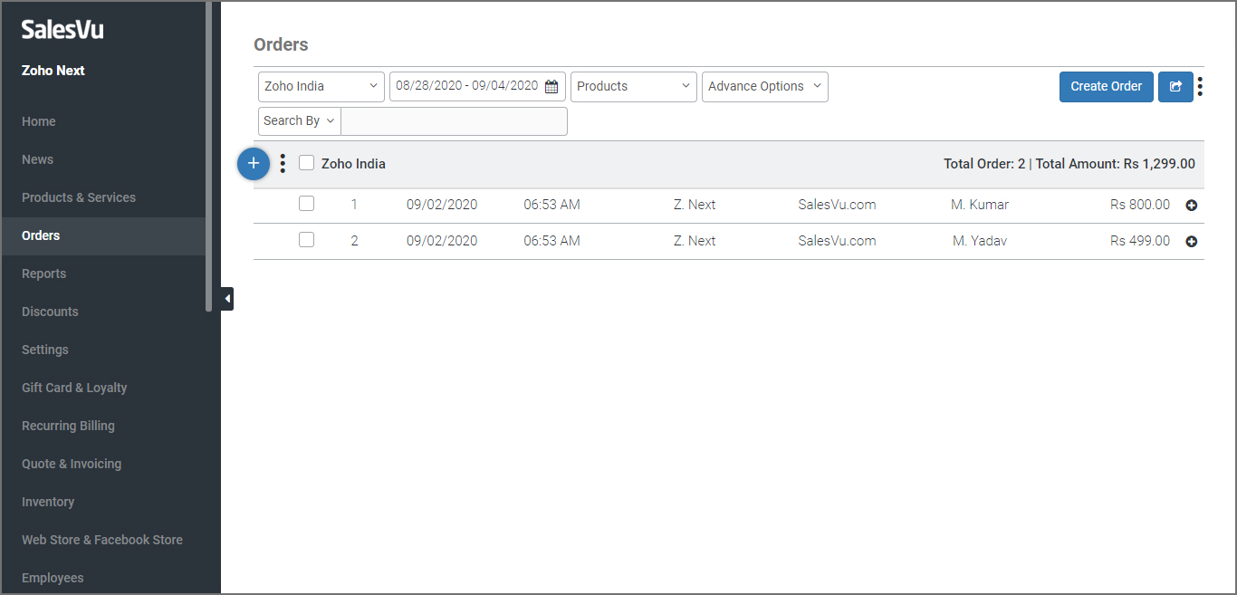This screenshot has width=1237, height=595.
Task: Open the top-right three-dot options menu
Action: (x=1200, y=87)
